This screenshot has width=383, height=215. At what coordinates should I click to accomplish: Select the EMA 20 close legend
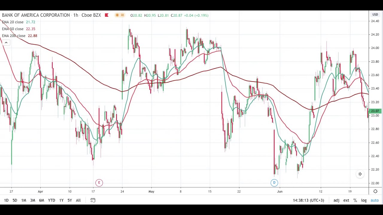[x=13, y=22]
